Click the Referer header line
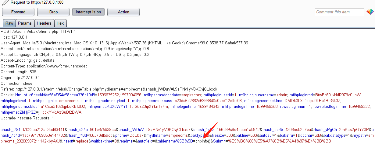Viewport: 375px width, 158px height. coord(107,89)
